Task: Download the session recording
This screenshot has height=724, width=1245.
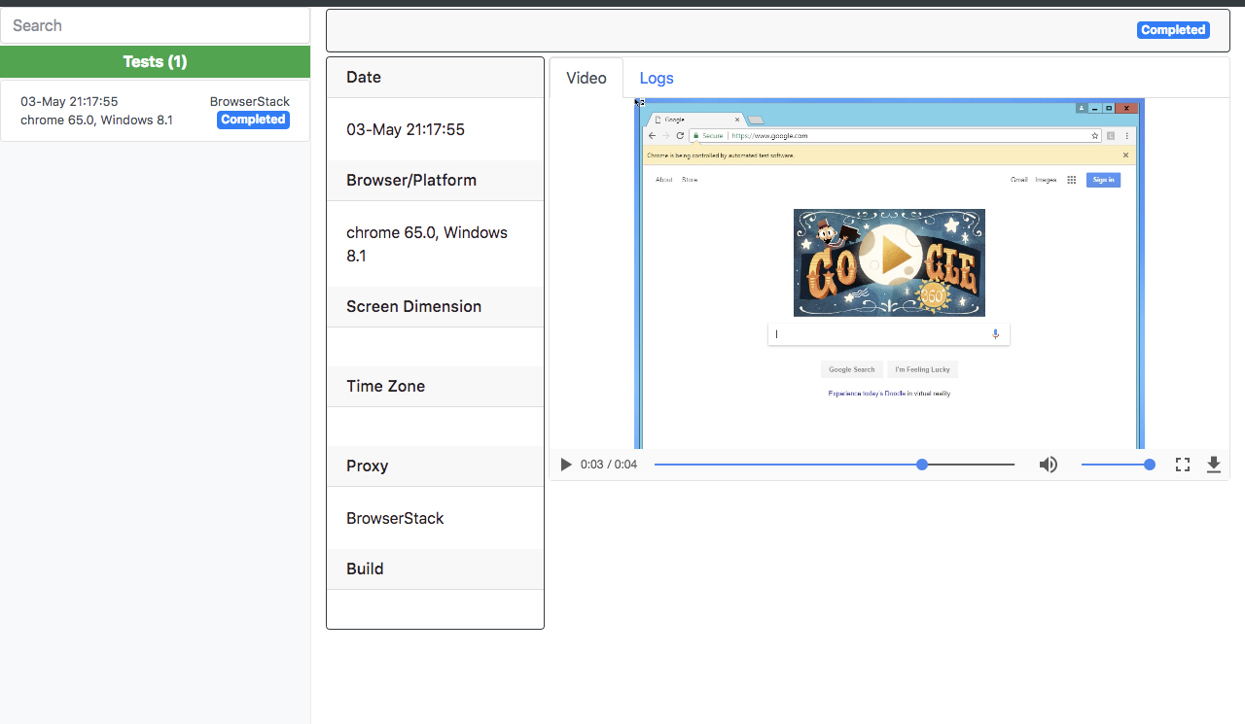Action: click(x=1213, y=464)
